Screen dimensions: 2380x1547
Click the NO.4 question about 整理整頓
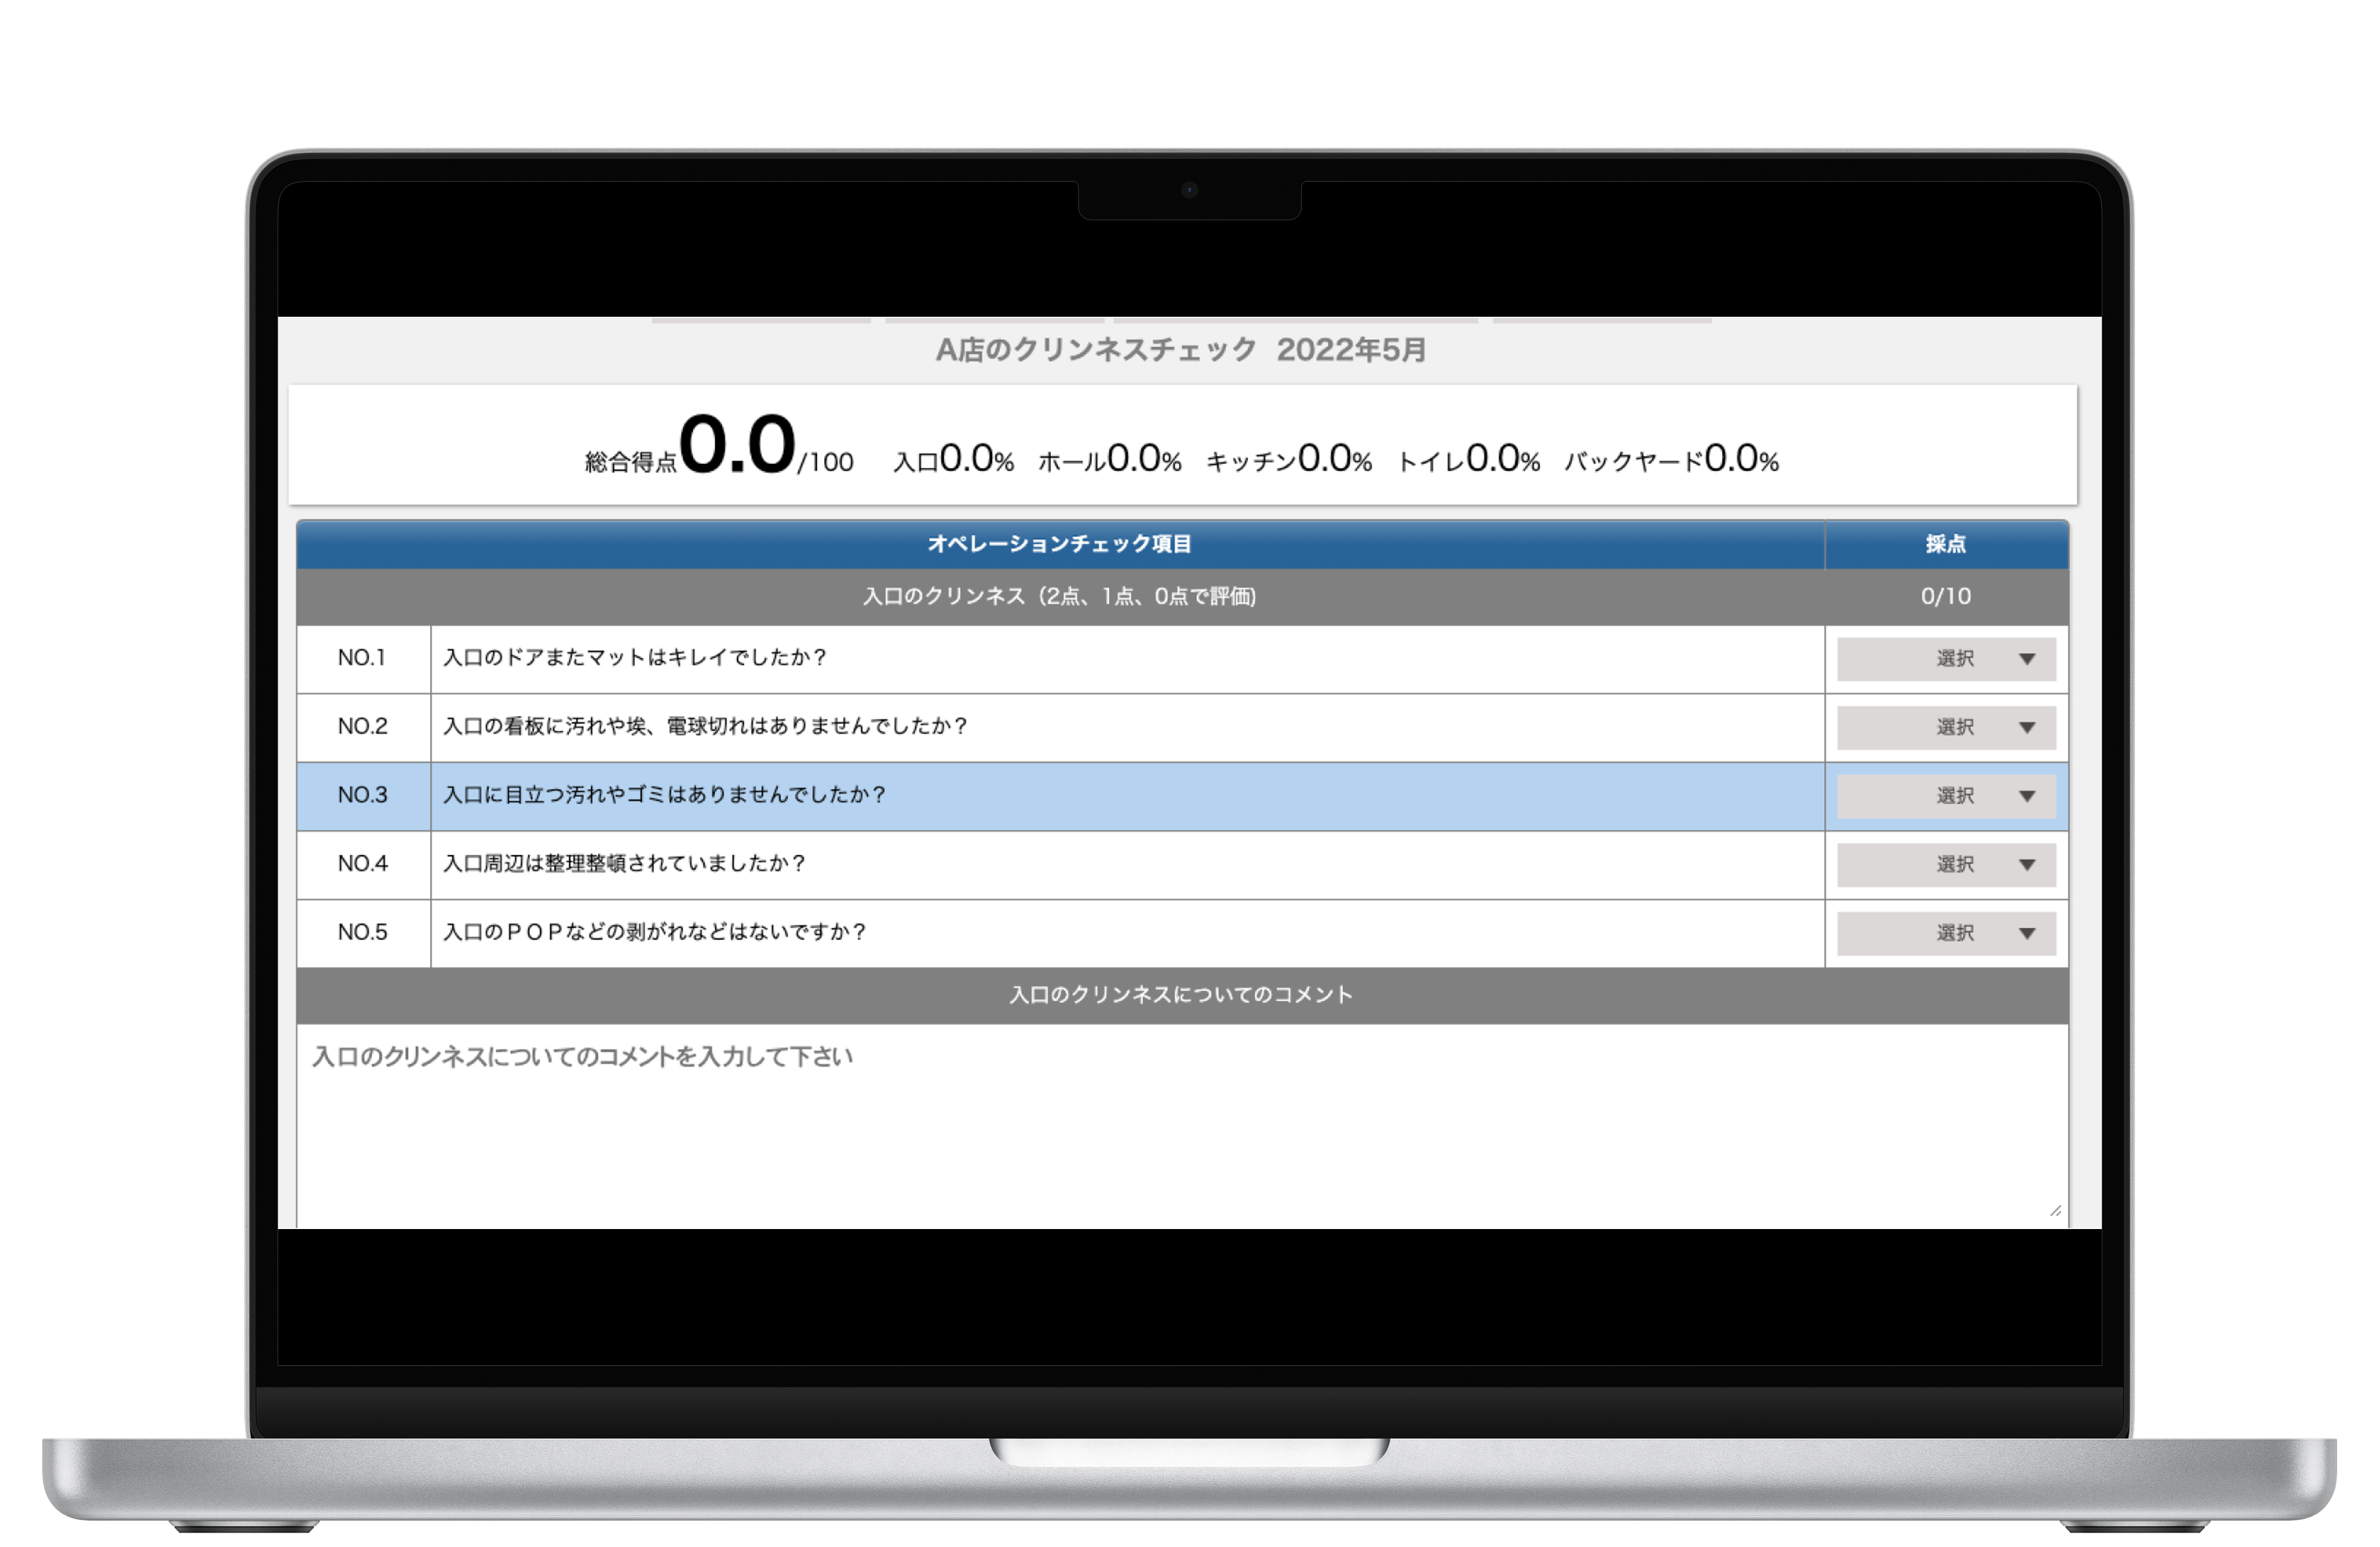pos(624,863)
